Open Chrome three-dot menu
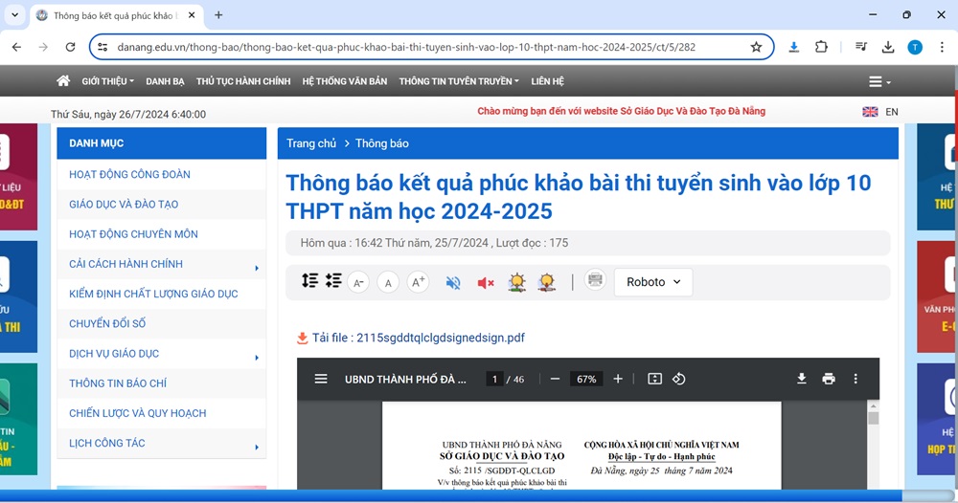The image size is (958, 503). pyautogui.click(x=942, y=47)
